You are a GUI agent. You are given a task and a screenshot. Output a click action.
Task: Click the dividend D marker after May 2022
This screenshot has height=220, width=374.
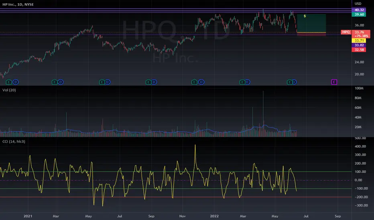(295, 82)
